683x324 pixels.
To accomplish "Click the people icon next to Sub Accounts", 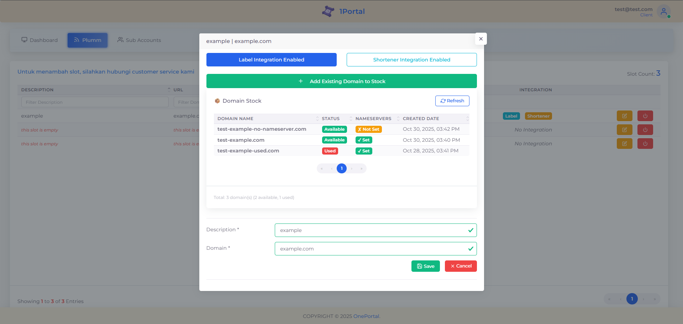I will tap(120, 40).
